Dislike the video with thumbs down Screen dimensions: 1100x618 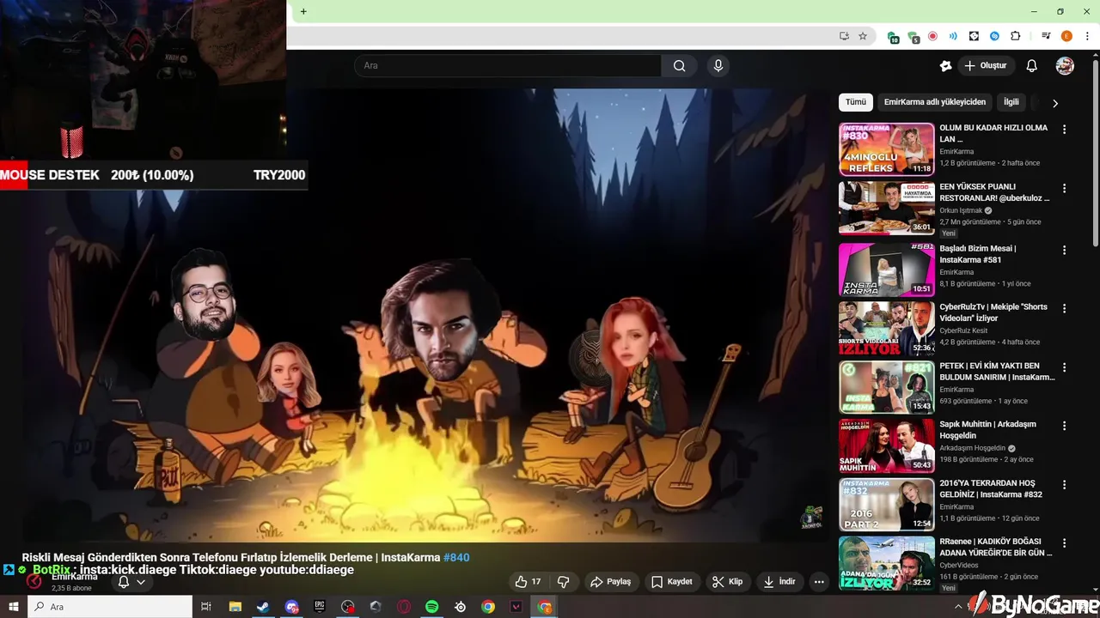coord(564,582)
